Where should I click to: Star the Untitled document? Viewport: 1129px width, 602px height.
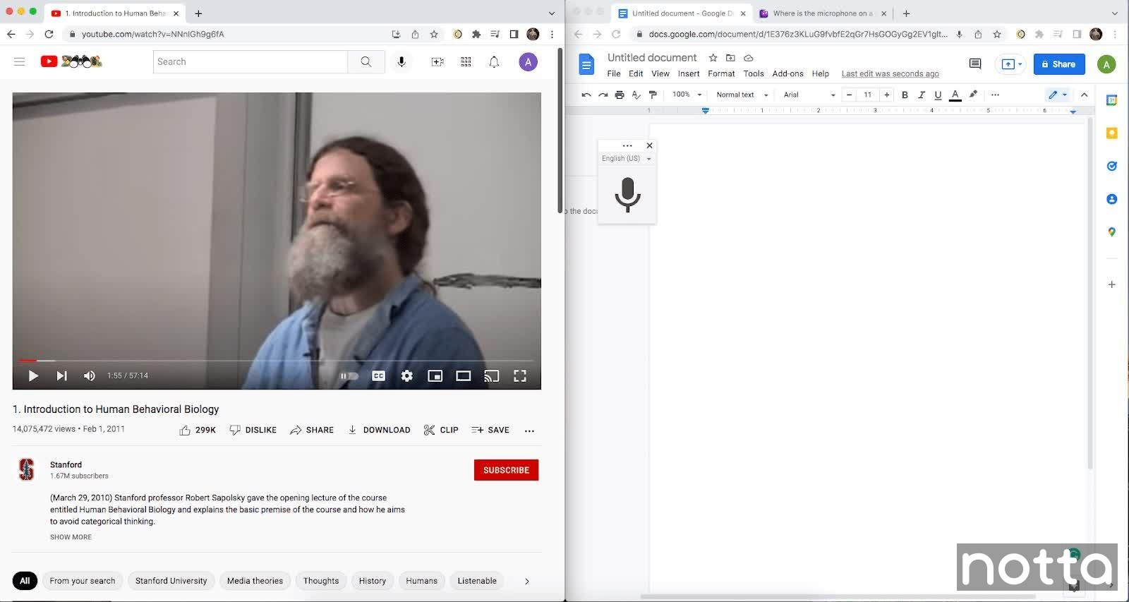713,58
